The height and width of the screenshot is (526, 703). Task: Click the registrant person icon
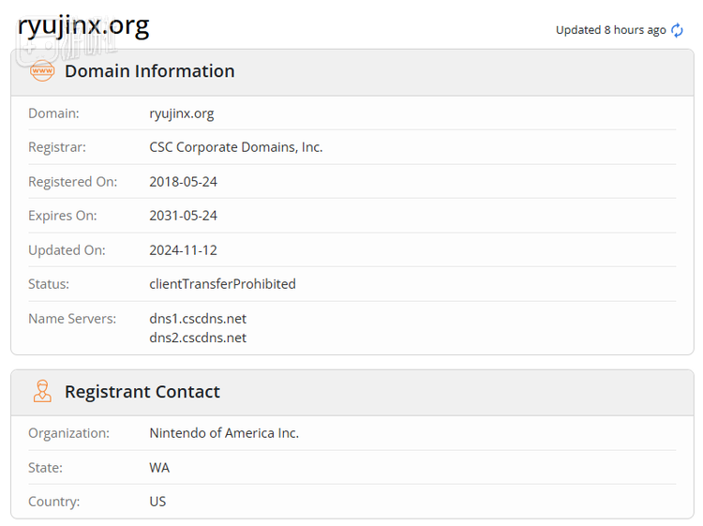(42, 391)
